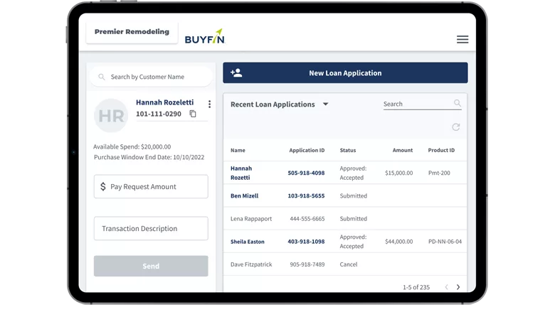Click the refresh icon above the table

click(456, 127)
